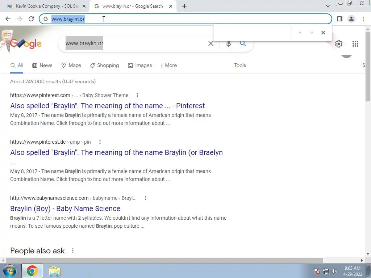Click the vertical scrollbar thumb
371x278 pixels.
pyautogui.click(x=368, y=66)
